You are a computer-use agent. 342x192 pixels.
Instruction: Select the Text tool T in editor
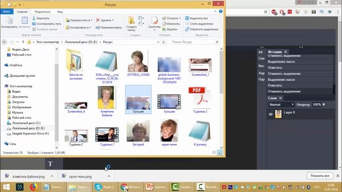[50, 164]
